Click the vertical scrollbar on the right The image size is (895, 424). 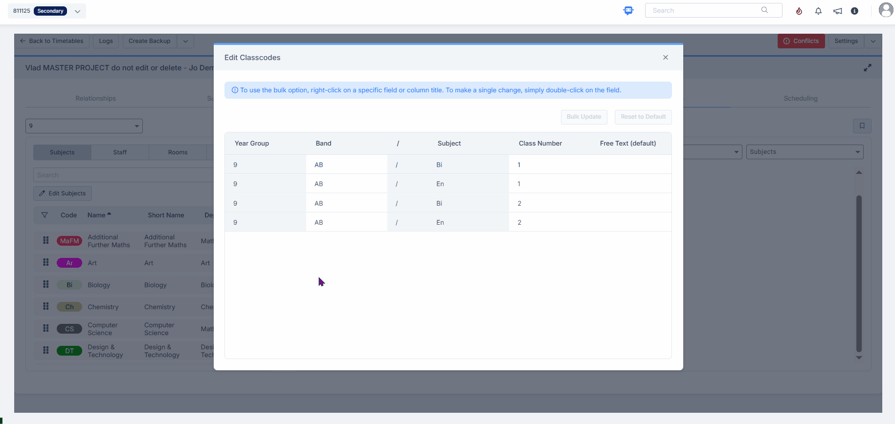click(859, 274)
